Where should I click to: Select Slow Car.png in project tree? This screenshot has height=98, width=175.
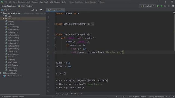point(13,62)
